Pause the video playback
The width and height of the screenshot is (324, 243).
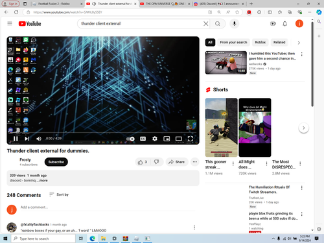(16, 139)
